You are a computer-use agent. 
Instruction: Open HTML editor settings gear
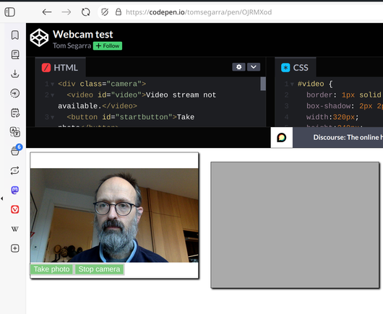(x=239, y=67)
